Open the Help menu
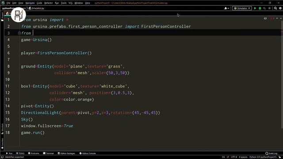The height and width of the screenshot is (159, 283). [88, 3]
